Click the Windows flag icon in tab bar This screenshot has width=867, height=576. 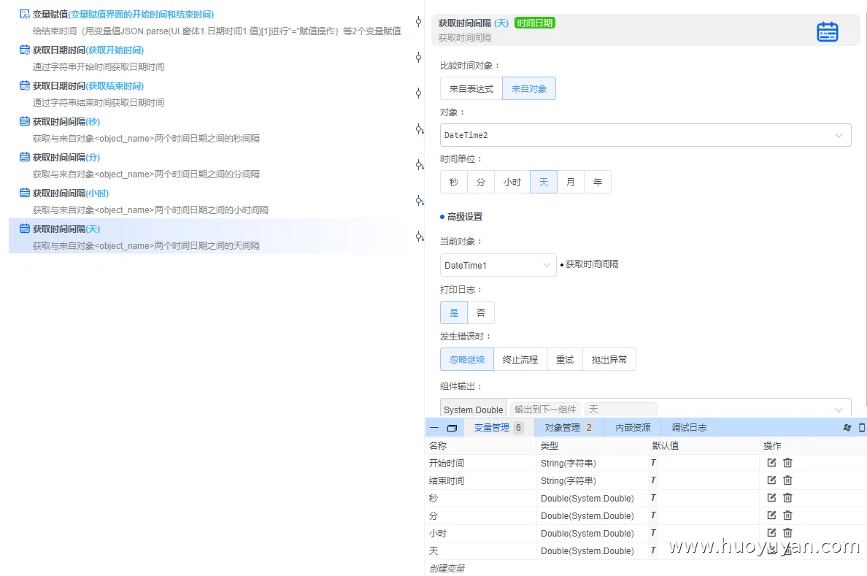tap(847, 428)
